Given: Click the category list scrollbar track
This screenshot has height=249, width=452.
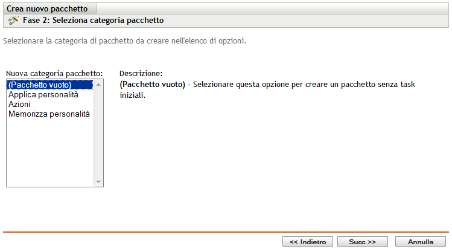Looking at the screenshot, I should point(99,133).
